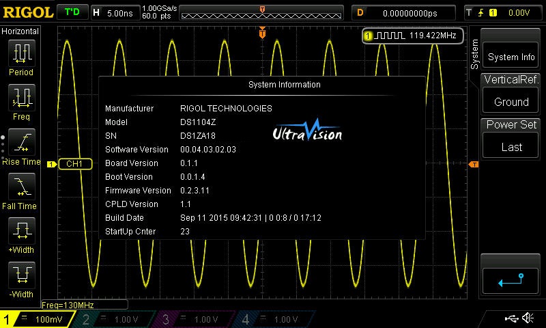Open the Power Set Last option
The height and width of the screenshot is (328, 546).
tap(511, 139)
